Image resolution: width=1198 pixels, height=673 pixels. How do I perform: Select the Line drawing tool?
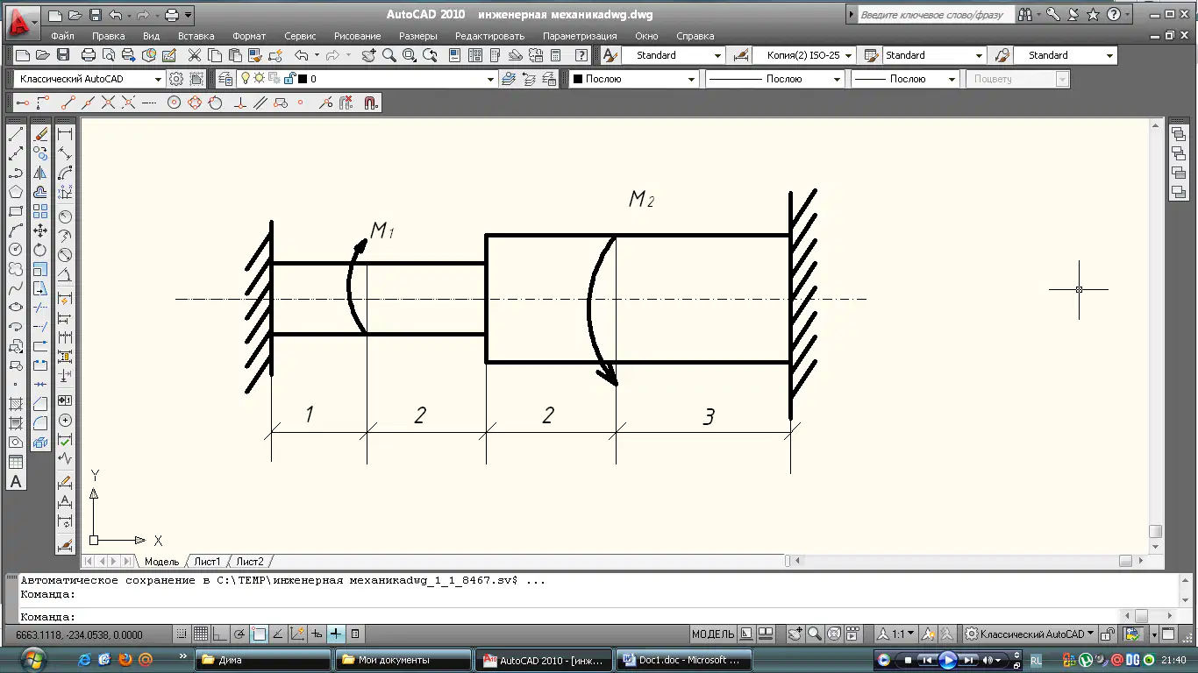16,134
